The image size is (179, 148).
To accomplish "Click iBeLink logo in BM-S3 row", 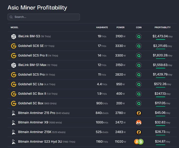I will [x=14, y=36].
